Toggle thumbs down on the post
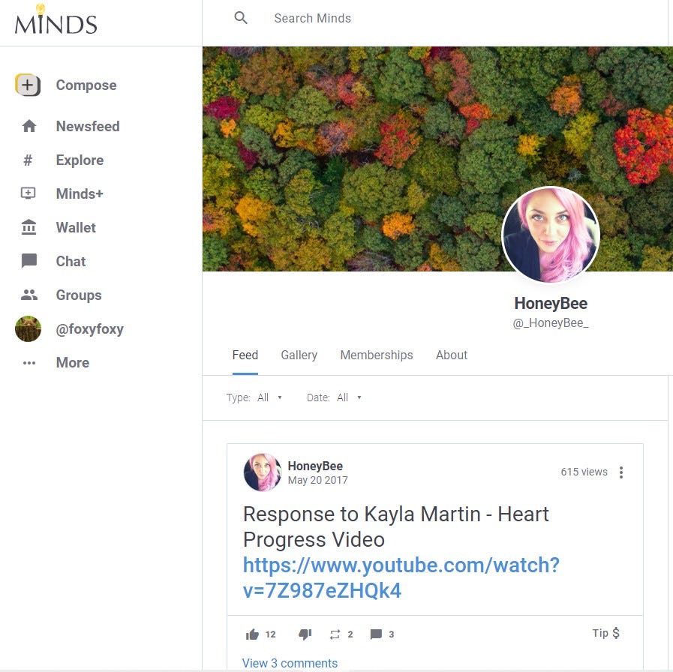Screen dimensions: 673x672 click(305, 634)
